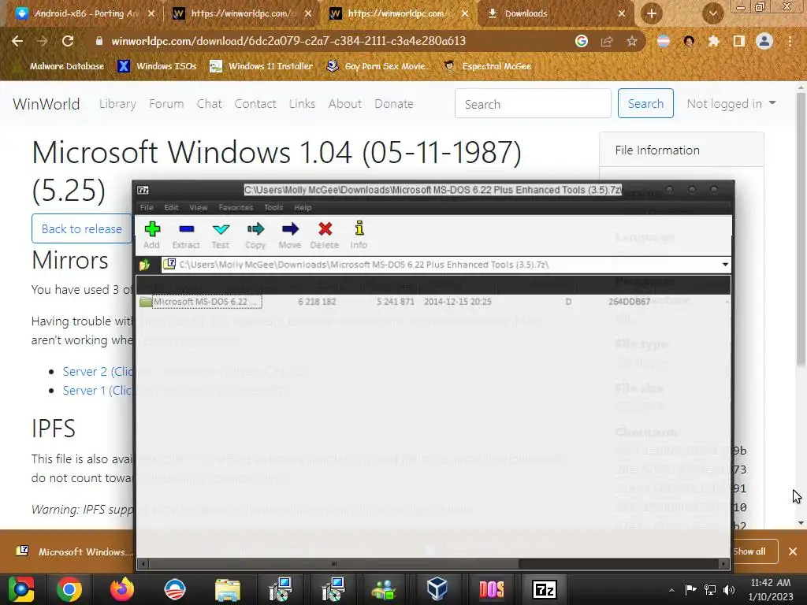The width and height of the screenshot is (807, 605).
Task: Click the CRC value 264DDB67
Action: click(x=629, y=302)
